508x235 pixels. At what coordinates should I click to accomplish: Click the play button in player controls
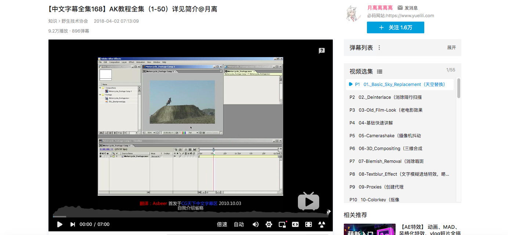click(60, 224)
